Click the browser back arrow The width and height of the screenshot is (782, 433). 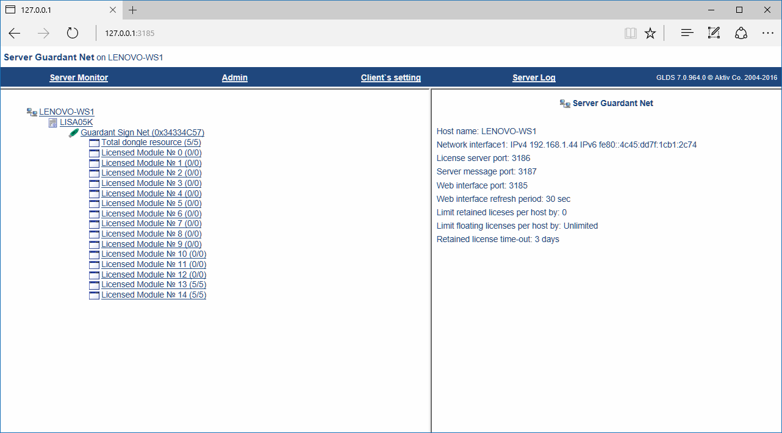pyautogui.click(x=15, y=33)
